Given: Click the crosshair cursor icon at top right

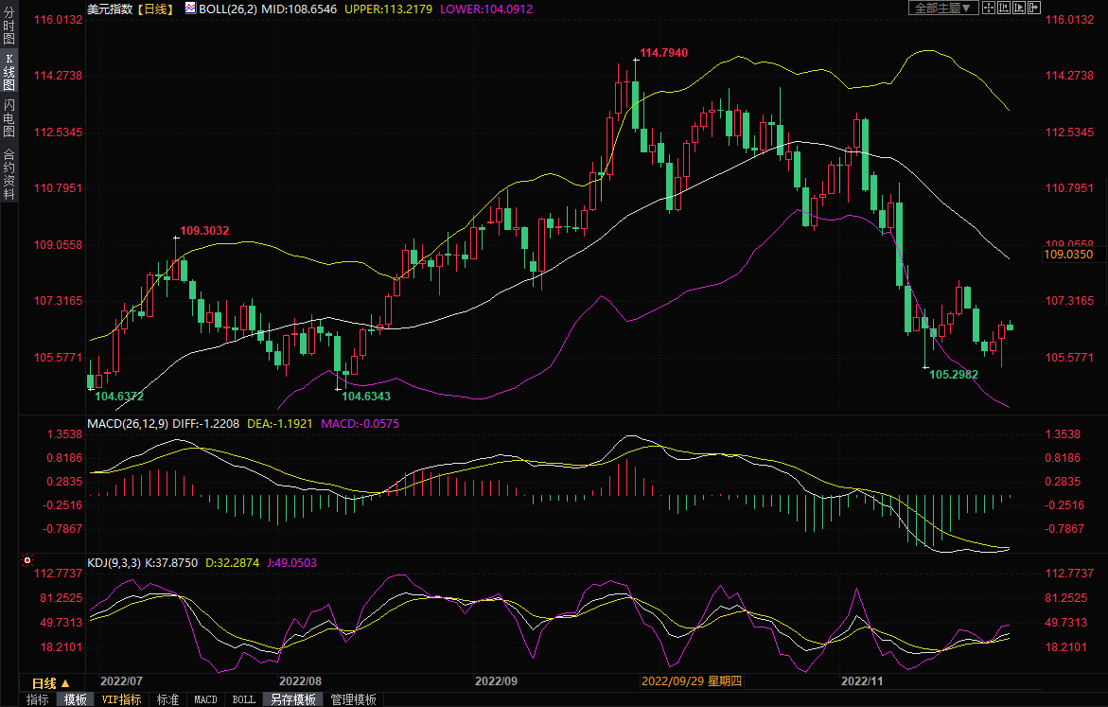Looking at the screenshot, I should [x=989, y=8].
